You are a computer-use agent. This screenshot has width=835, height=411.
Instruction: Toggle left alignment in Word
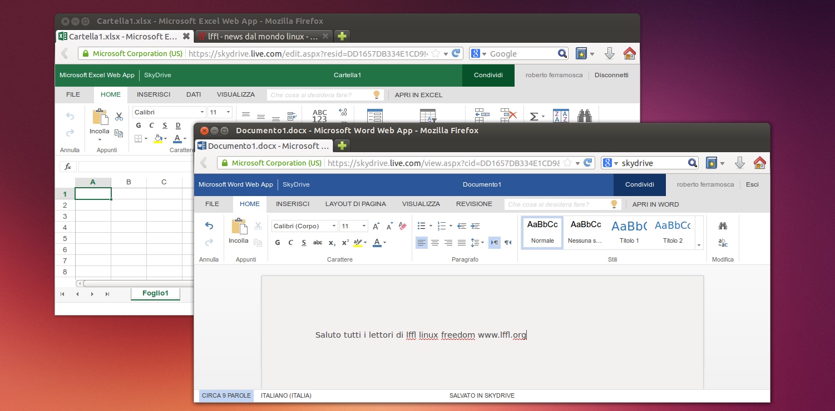pos(422,243)
